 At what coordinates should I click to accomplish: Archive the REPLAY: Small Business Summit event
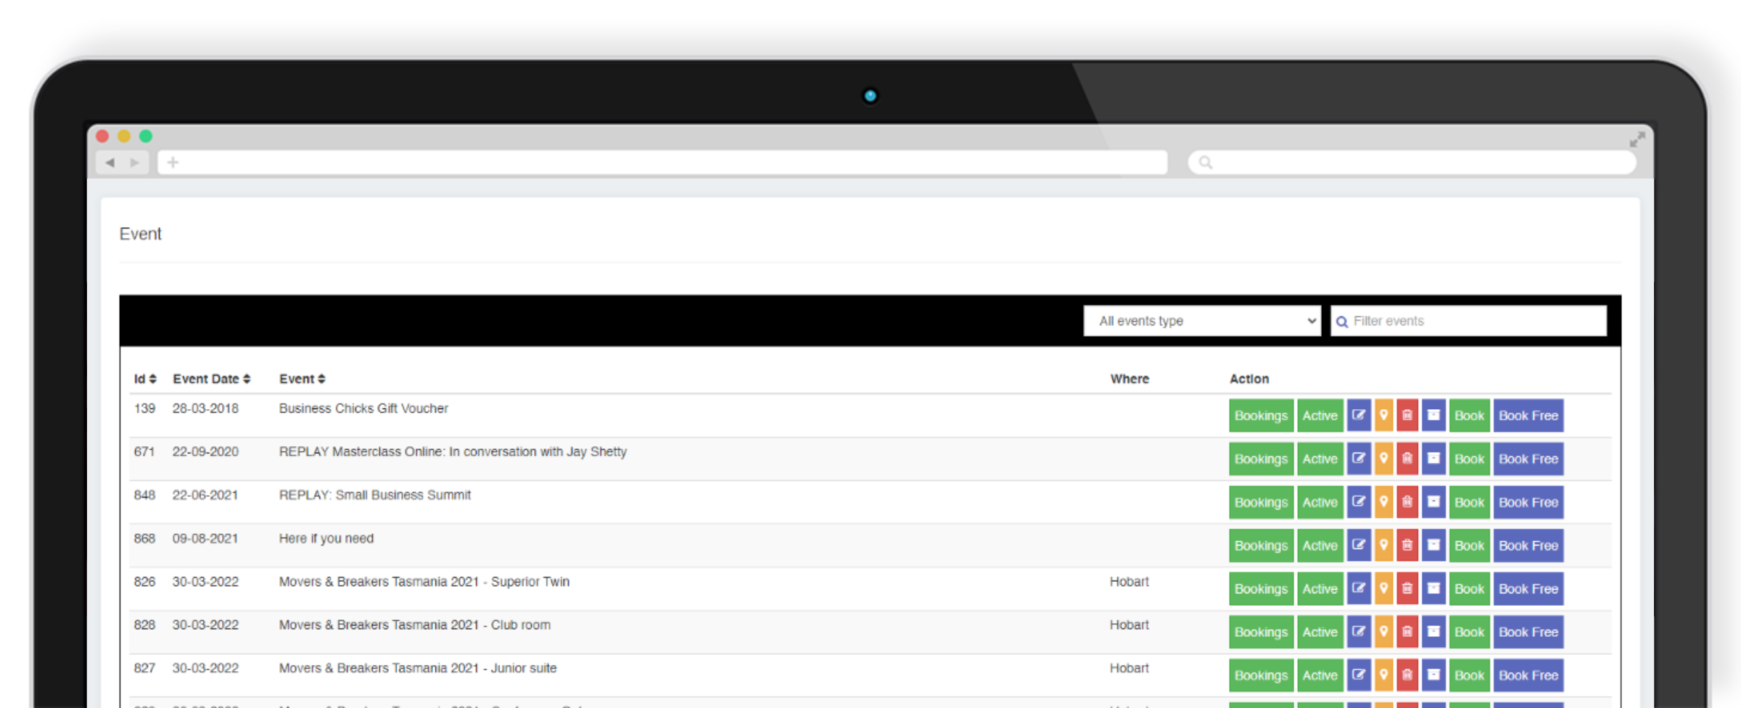[1433, 502]
